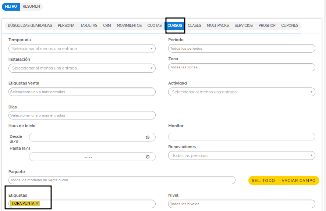Open the CUOTAS tab
The image size is (326, 211).
(x=155, y=25)
